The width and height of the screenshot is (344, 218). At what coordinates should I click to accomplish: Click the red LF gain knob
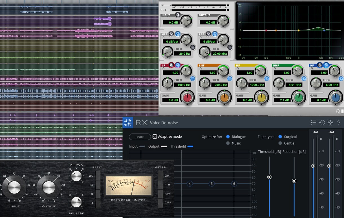pyautogui.click(x=187, y=97)
